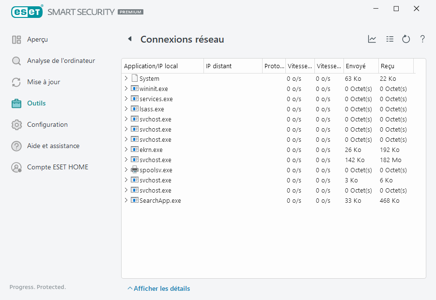Open the list view options icon

point(389,39)
